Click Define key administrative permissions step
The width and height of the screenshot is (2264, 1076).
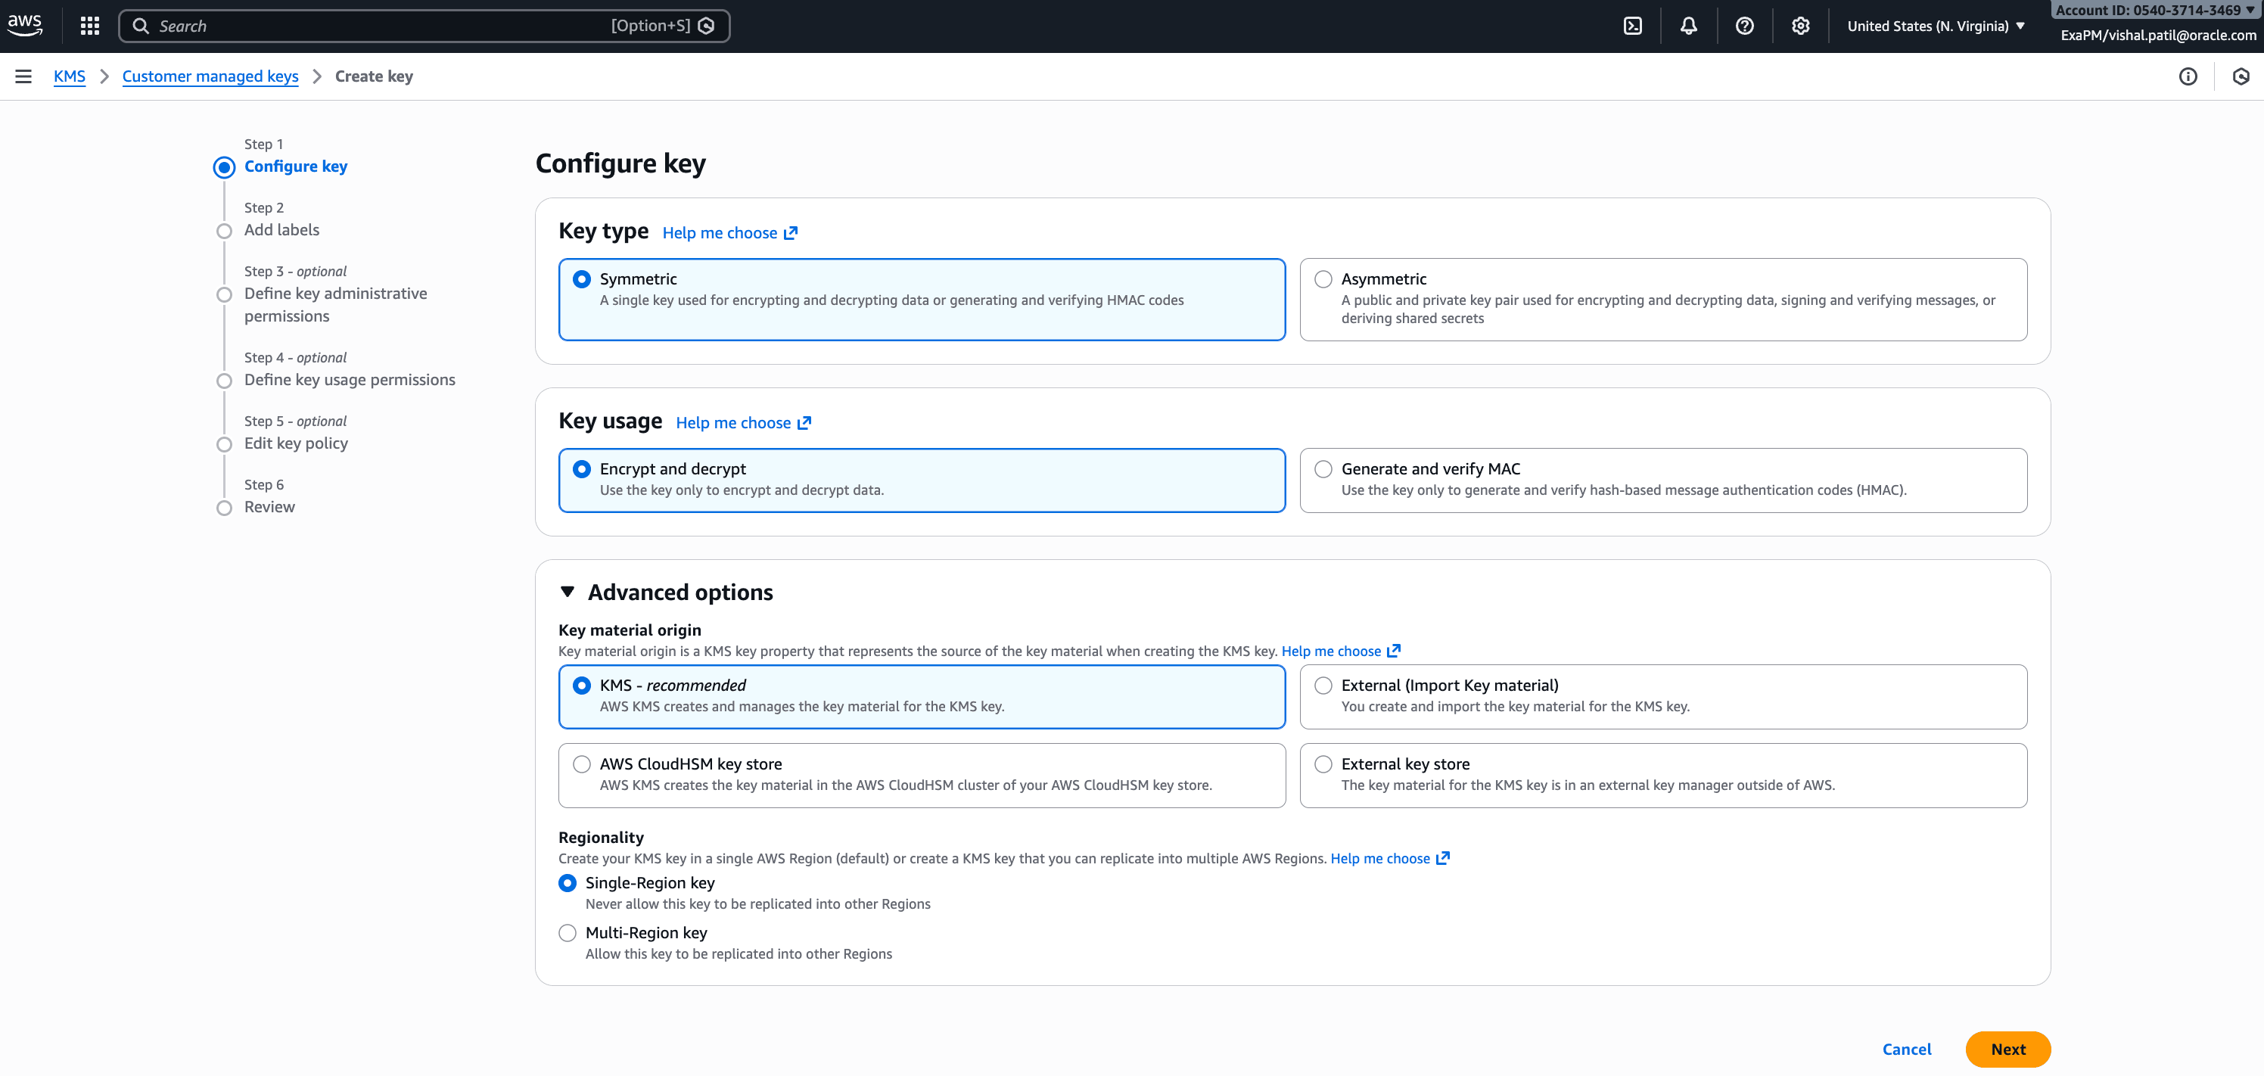[x=336, y=304]
